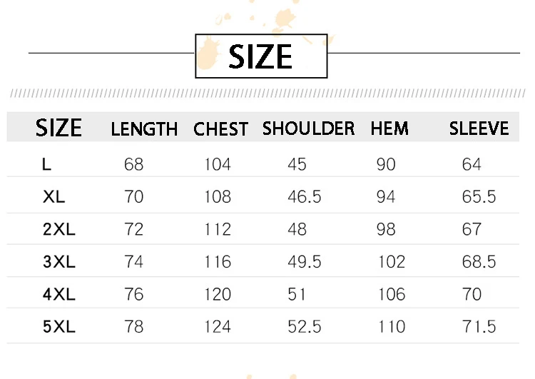535x379 pixels.
Task: Click the SHOULDER column header
Action: [308, 128]
